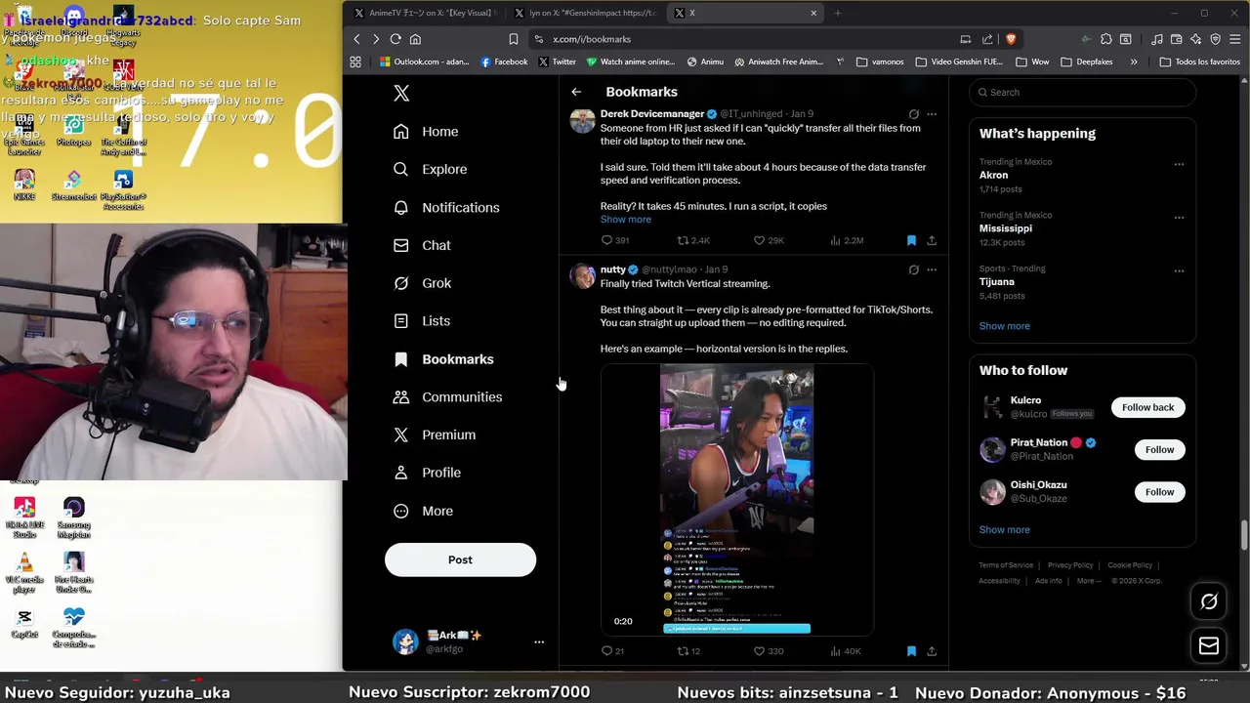The width and height of the screenshot is (1250, 703).
Task: Follow back Kulcro
Action: coord(1147,407)
